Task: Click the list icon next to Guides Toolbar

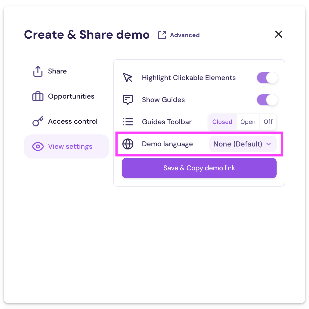Action: 128,122
